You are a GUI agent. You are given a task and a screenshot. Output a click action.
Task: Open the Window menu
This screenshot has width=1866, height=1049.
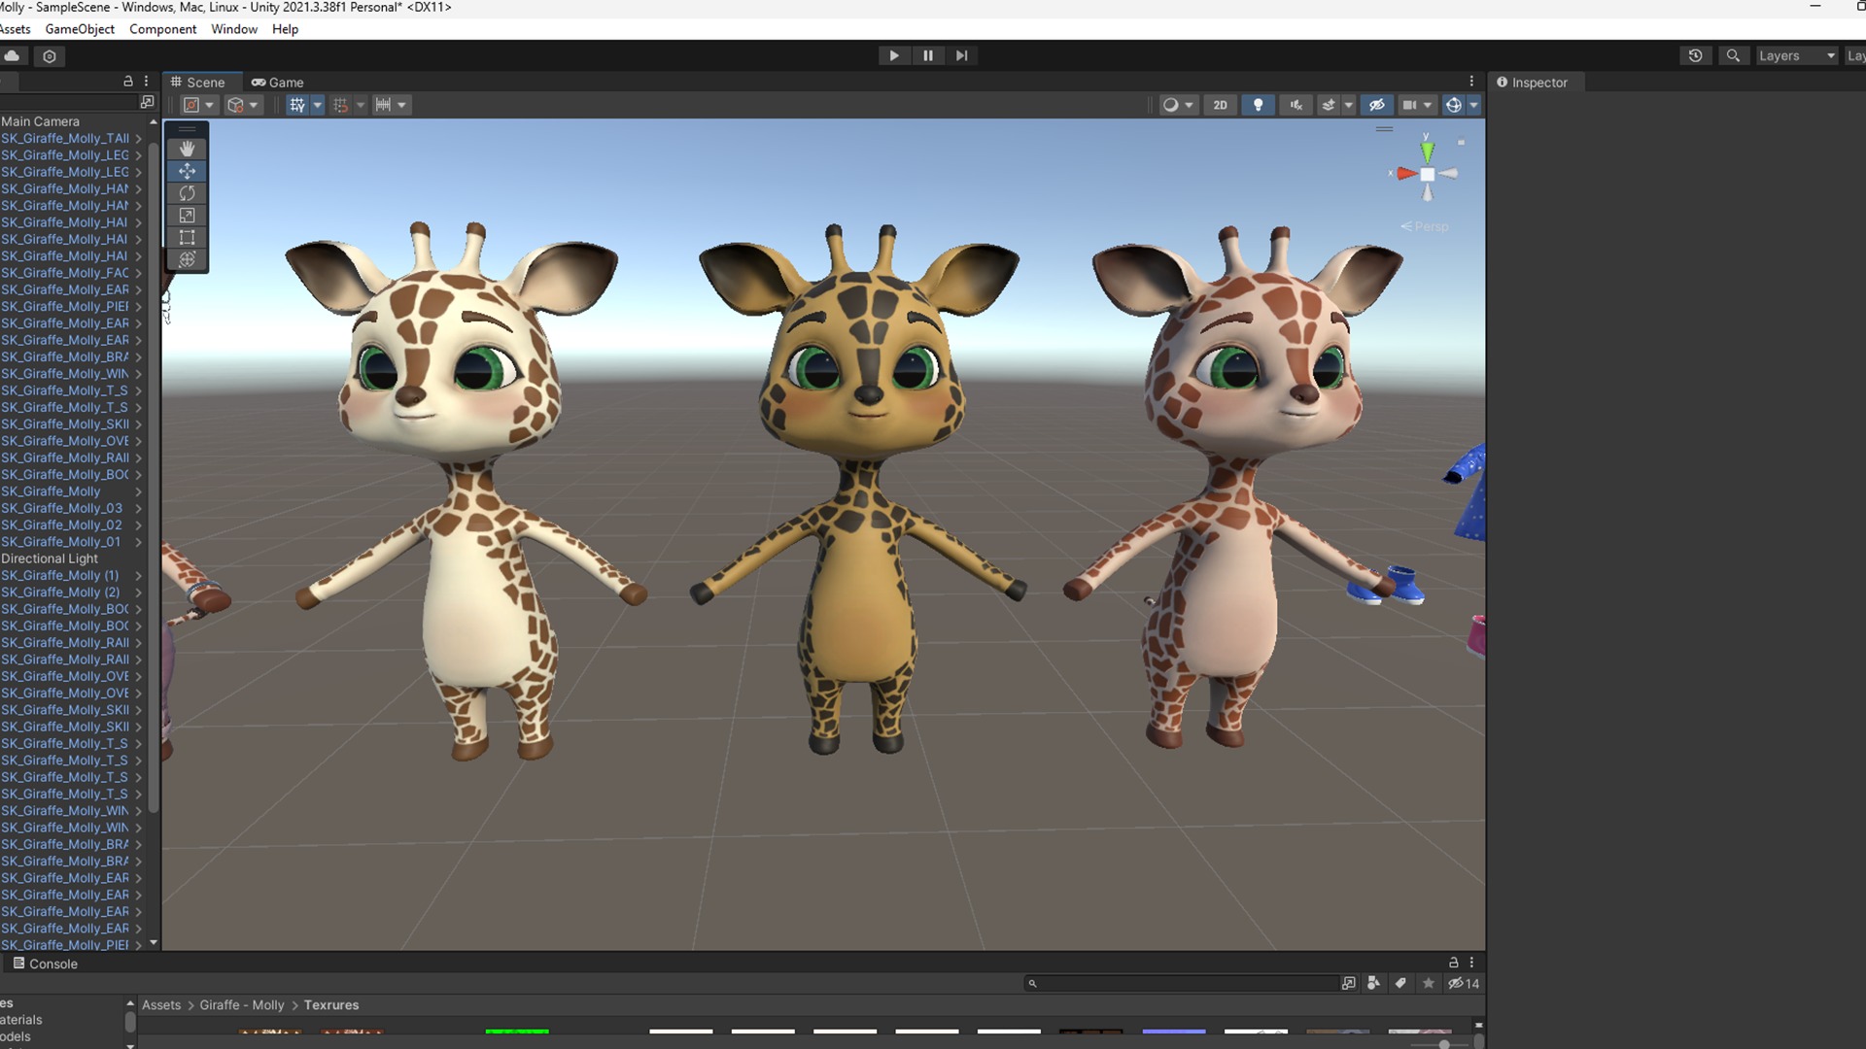click(234, 29)
